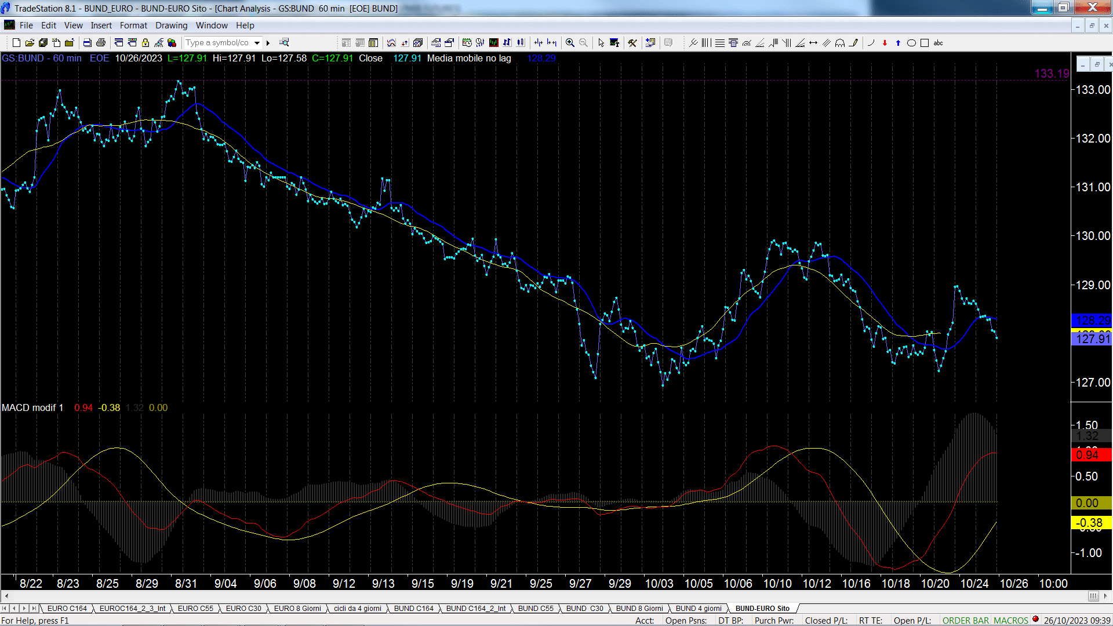
Task: Click the Save all icon
Action: pos(43,43)
